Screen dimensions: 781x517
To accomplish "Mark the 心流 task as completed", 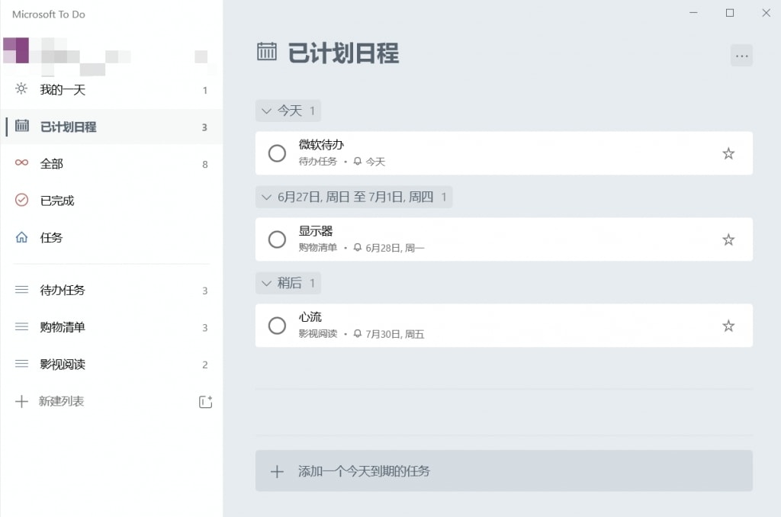I will point(277,326).
